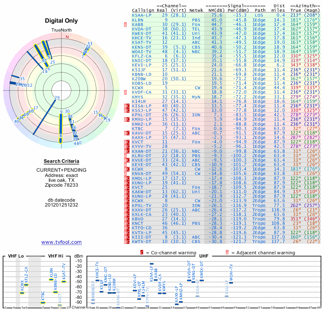Select the KIII-DT callsign
The image size is (324, 311).
[142, 237]
